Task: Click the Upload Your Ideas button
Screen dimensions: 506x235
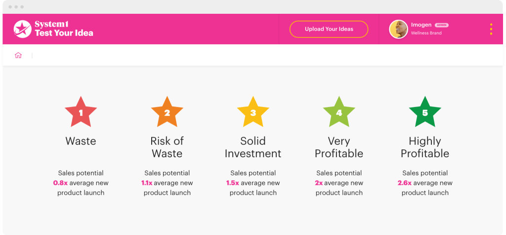Action: coord(329,29)
